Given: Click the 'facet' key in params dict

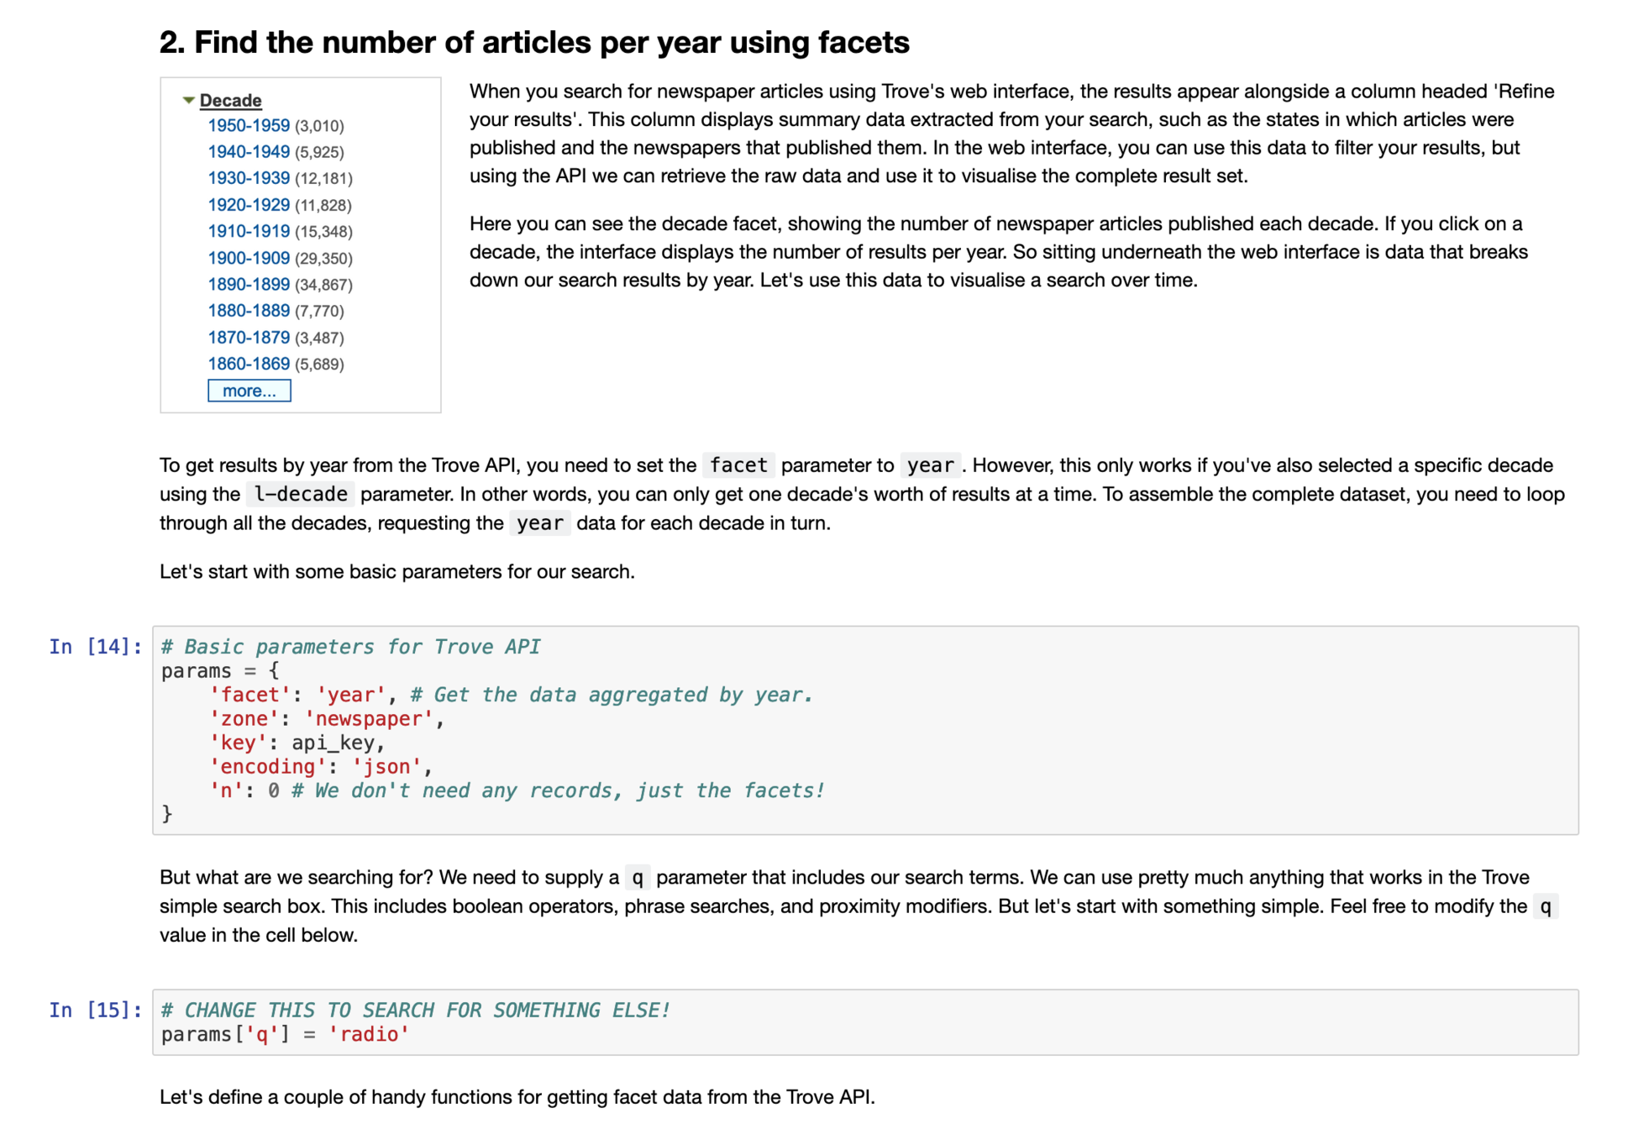Looking at the screenshot, I should click(x=249, y=696).
